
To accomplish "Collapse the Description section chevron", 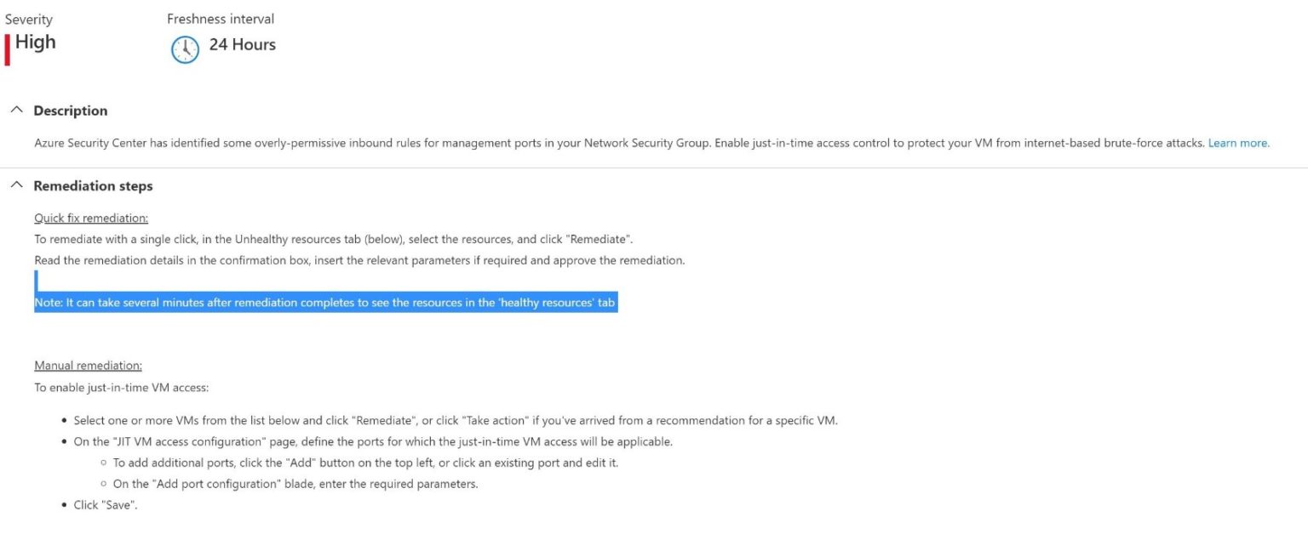I will click(15, 109).
